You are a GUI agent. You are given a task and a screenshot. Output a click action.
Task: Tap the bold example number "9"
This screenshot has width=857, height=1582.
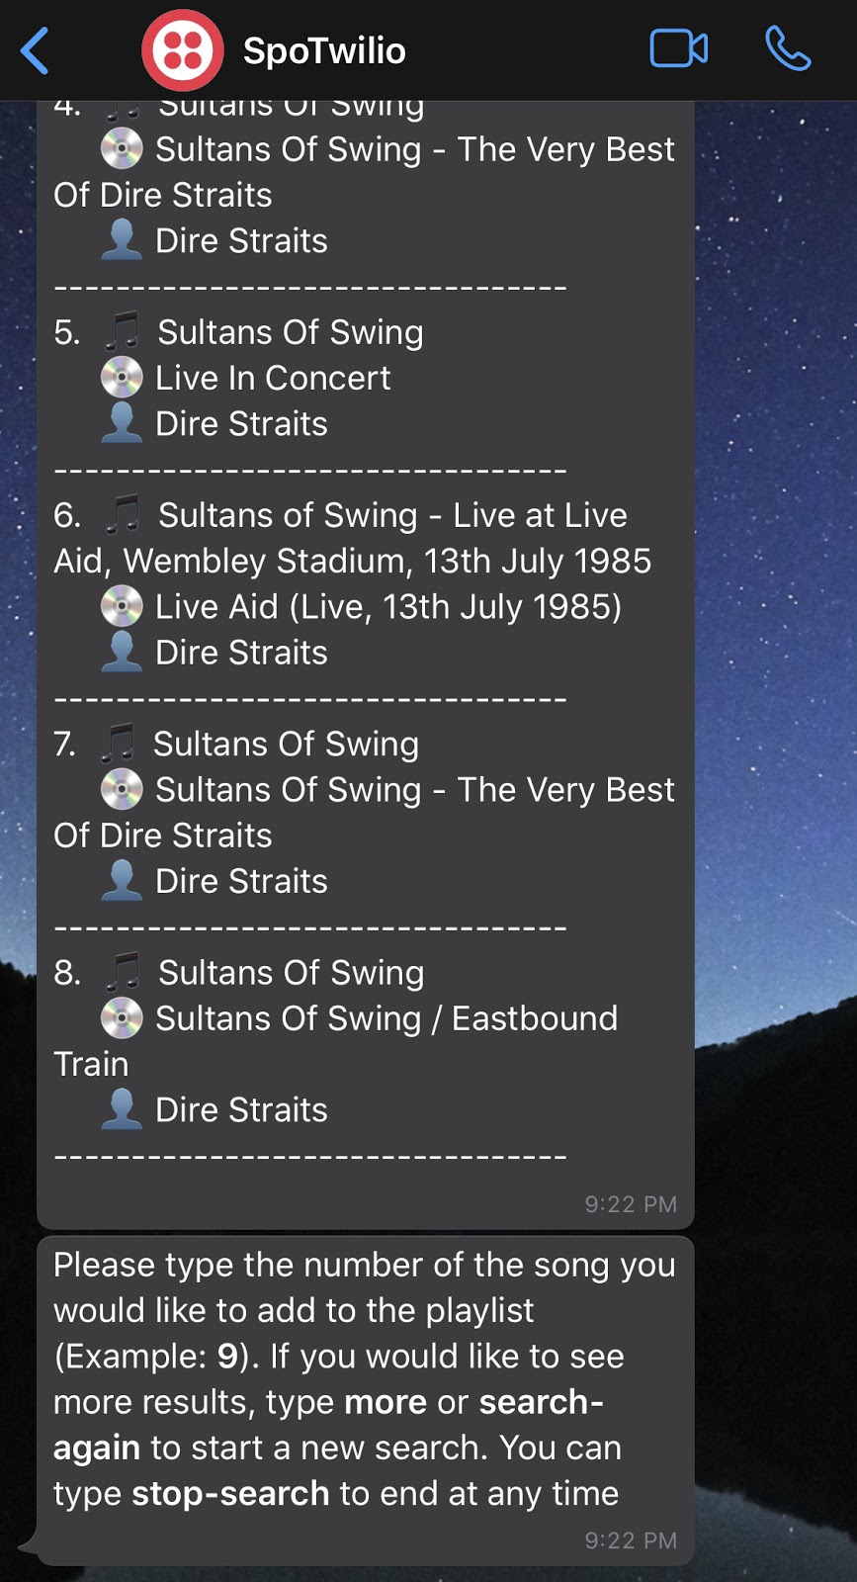point(227,1356)
